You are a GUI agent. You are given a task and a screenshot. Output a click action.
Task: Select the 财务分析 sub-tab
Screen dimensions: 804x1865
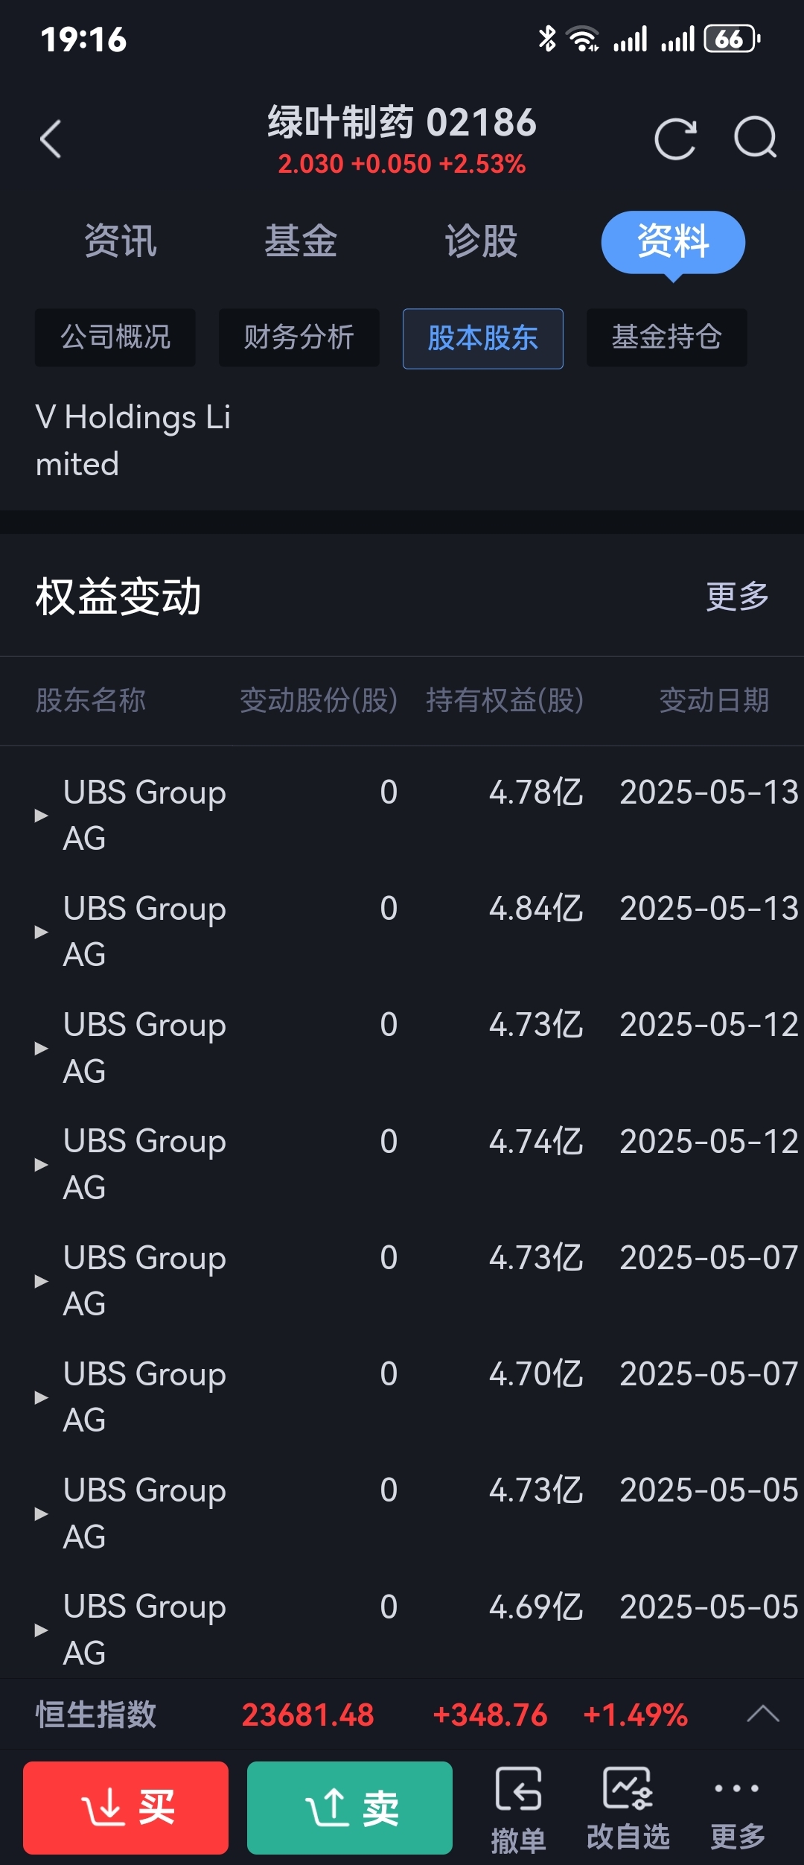299,338
